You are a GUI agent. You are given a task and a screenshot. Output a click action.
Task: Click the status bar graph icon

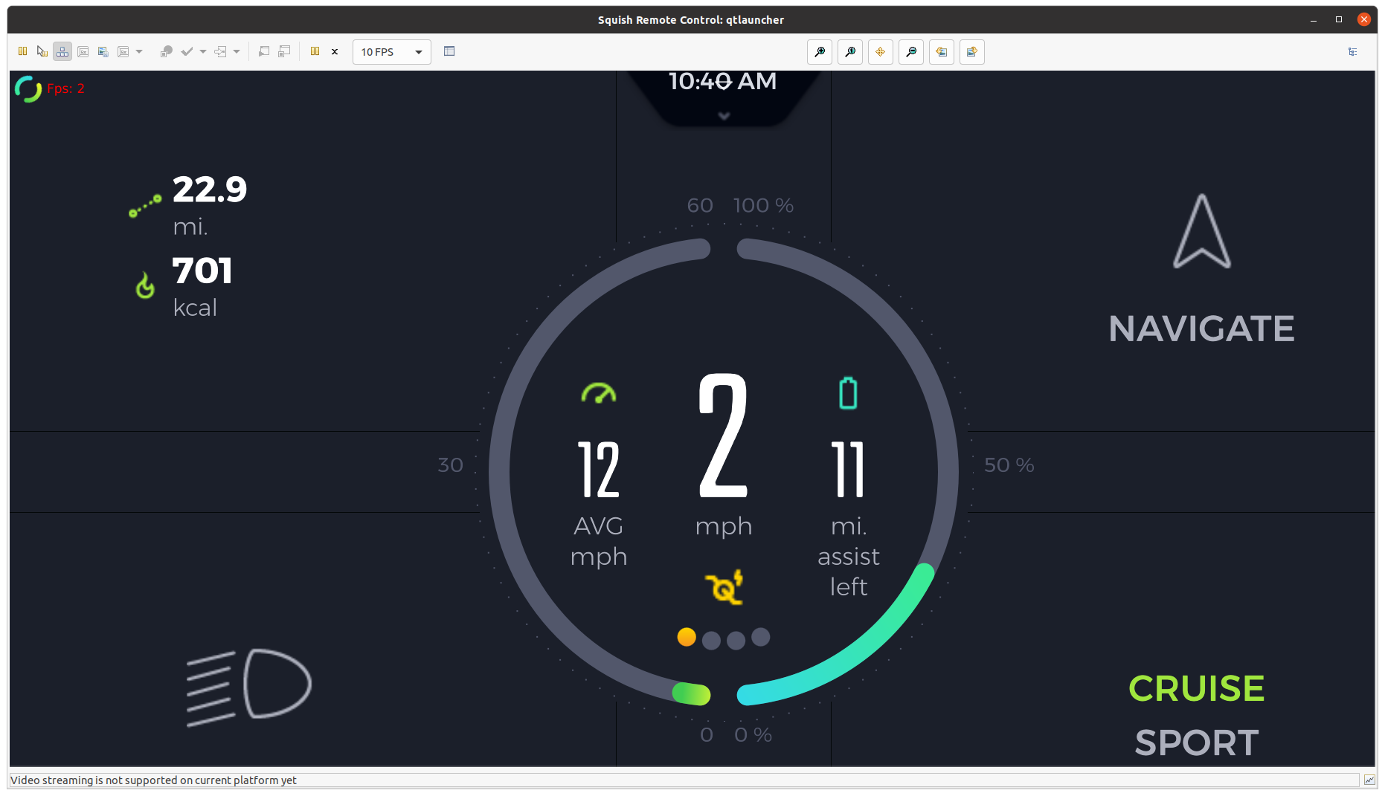click(1369, 780)
